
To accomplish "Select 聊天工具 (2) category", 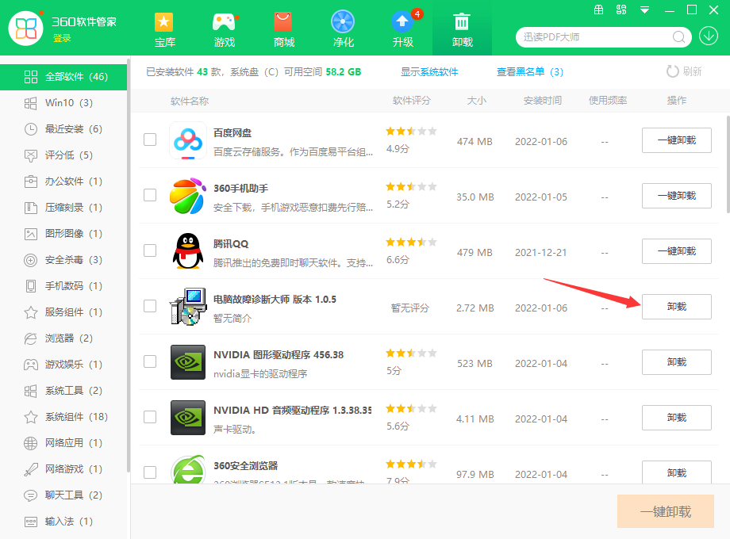I will pyautogui.click(x=63, y=495).
